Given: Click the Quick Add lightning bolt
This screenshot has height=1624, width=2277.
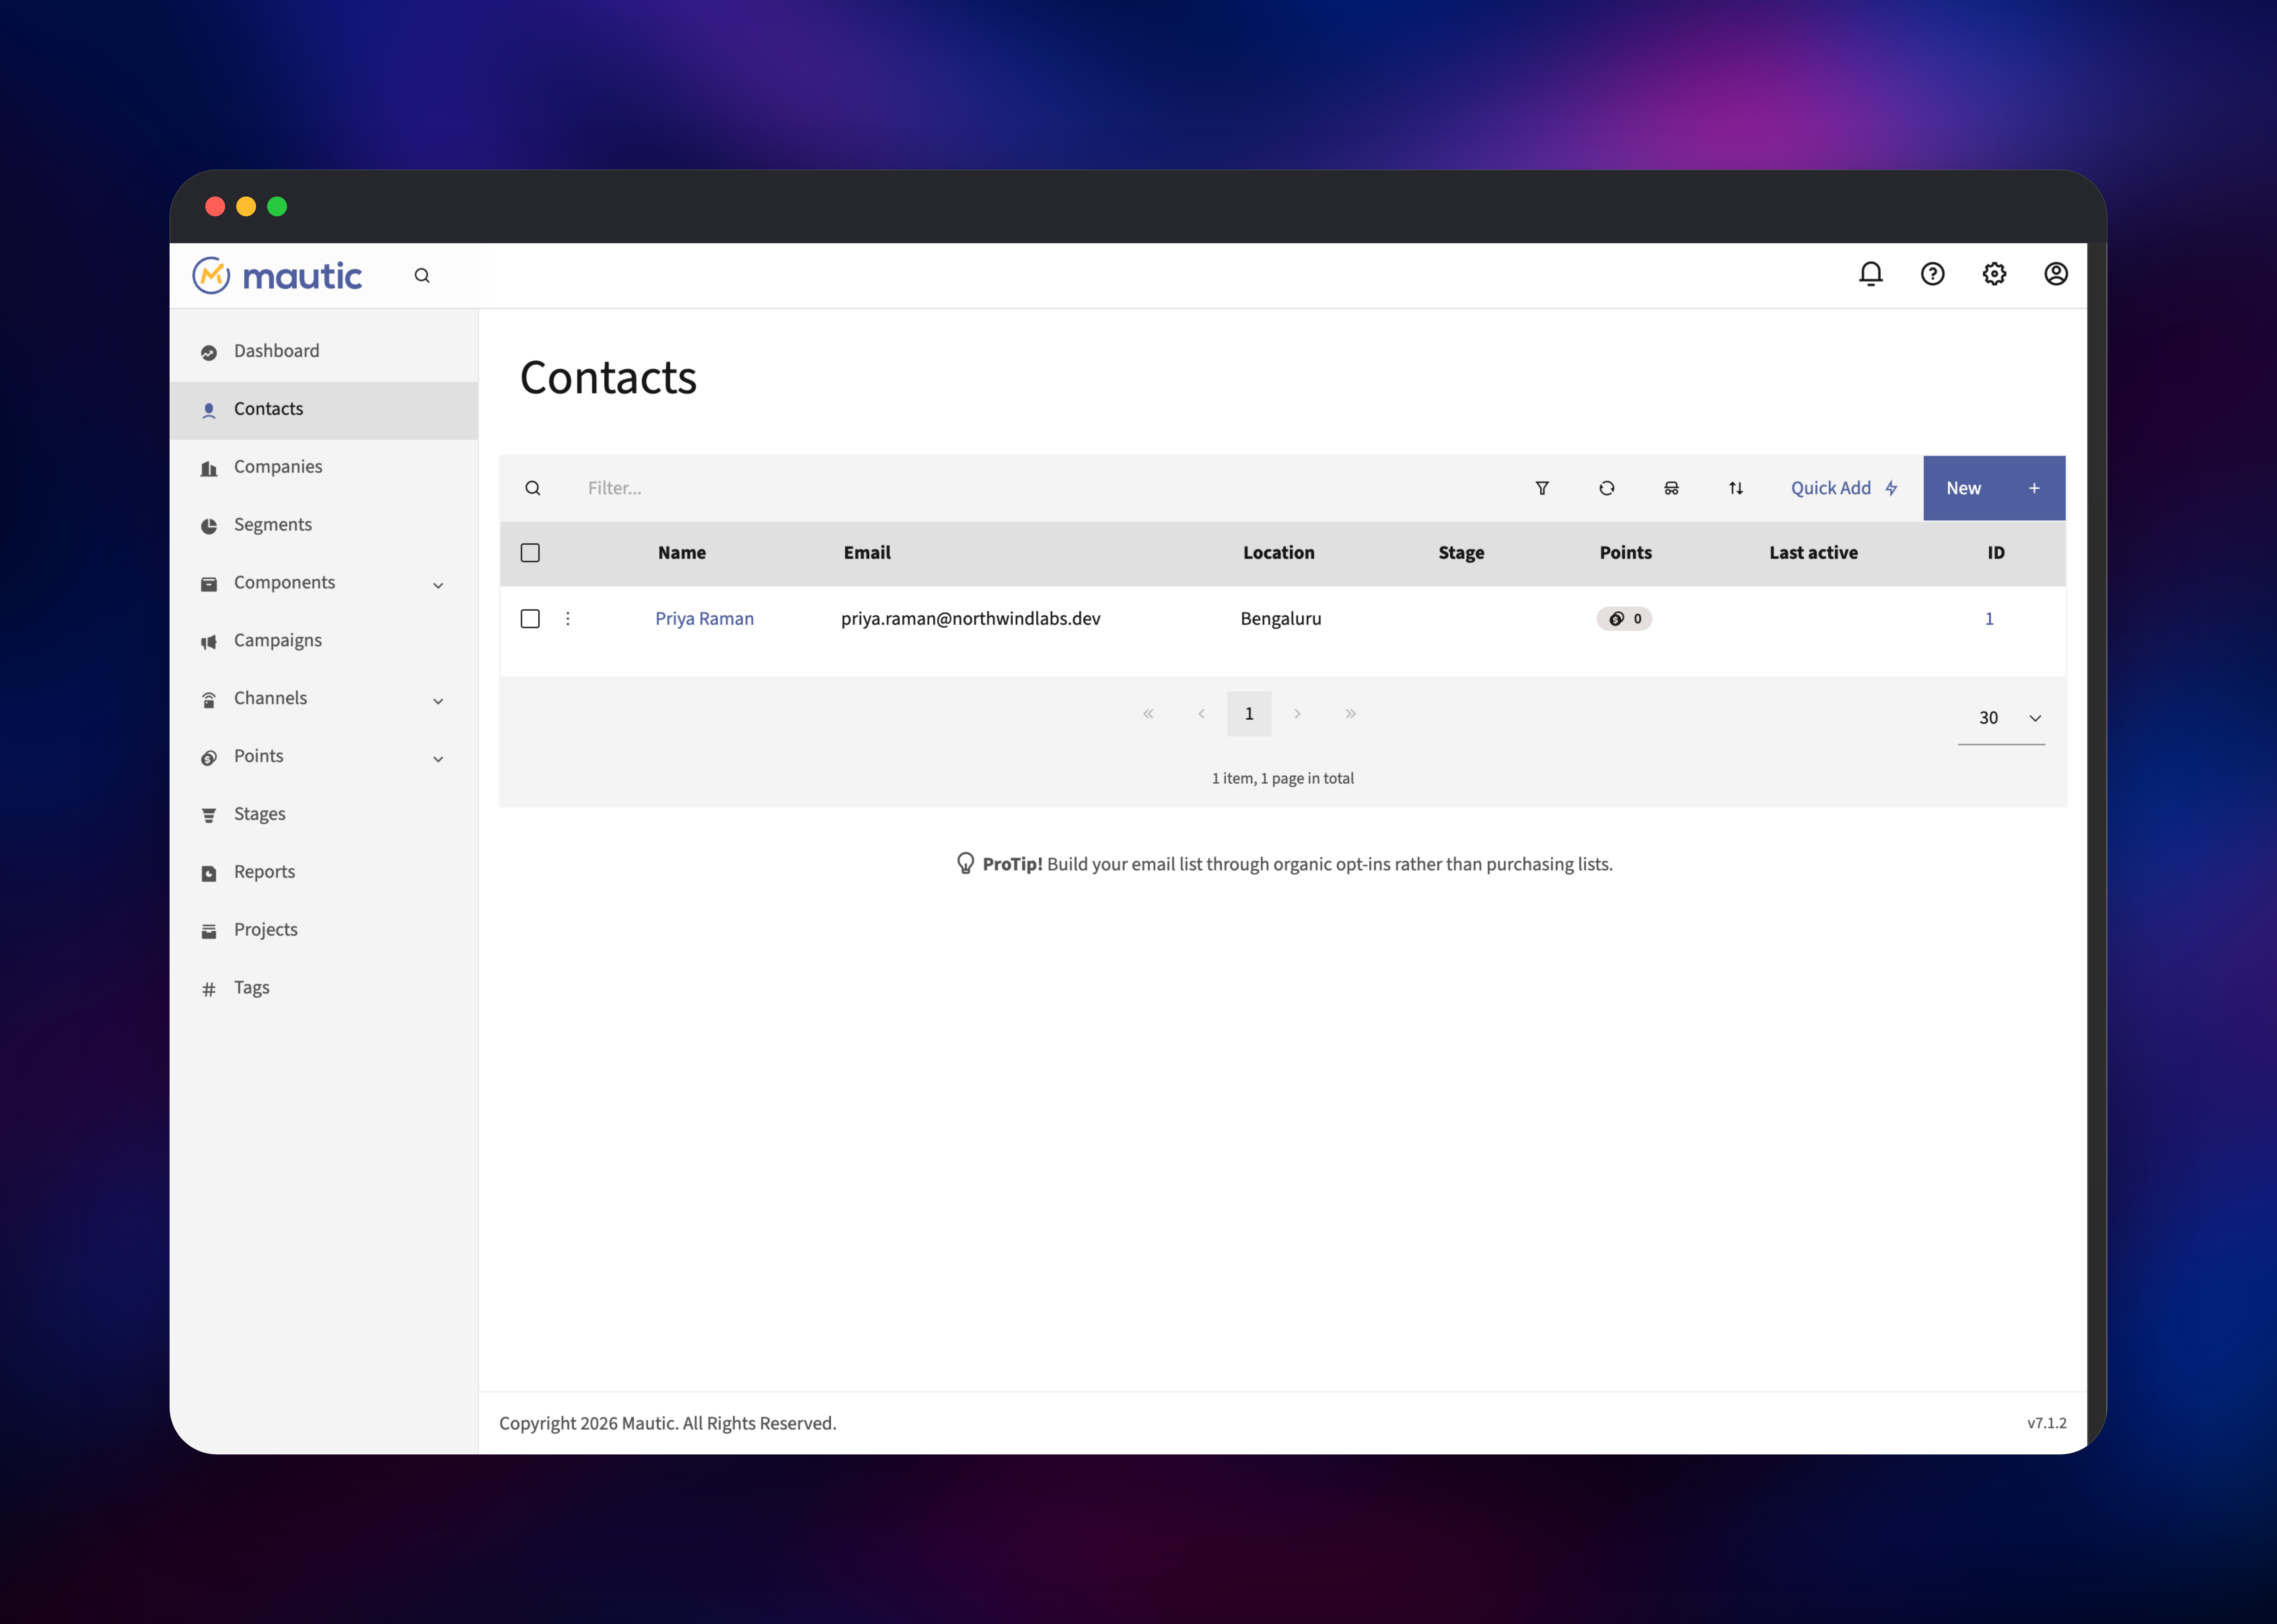Looking at the screenshot, I should click(x=1891, y=488).
